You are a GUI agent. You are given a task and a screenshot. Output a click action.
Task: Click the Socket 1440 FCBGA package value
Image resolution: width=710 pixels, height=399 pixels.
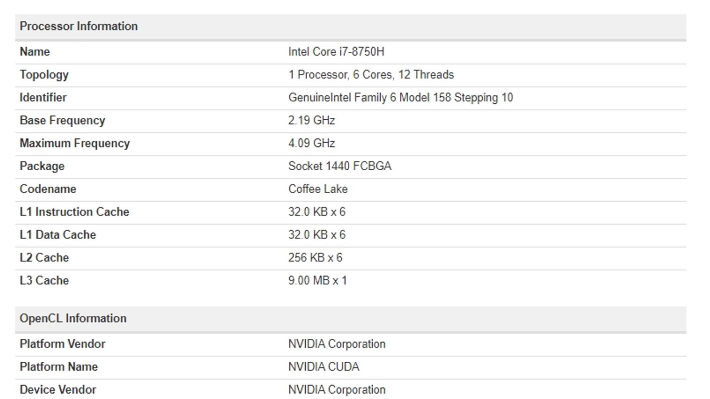(339, 166)
